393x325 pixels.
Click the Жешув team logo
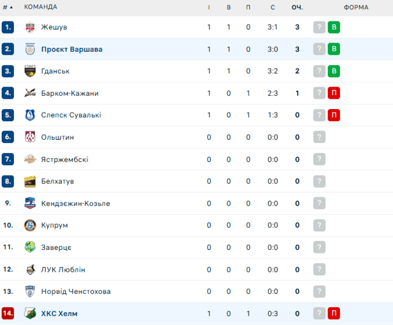click(x=31, y=27)
